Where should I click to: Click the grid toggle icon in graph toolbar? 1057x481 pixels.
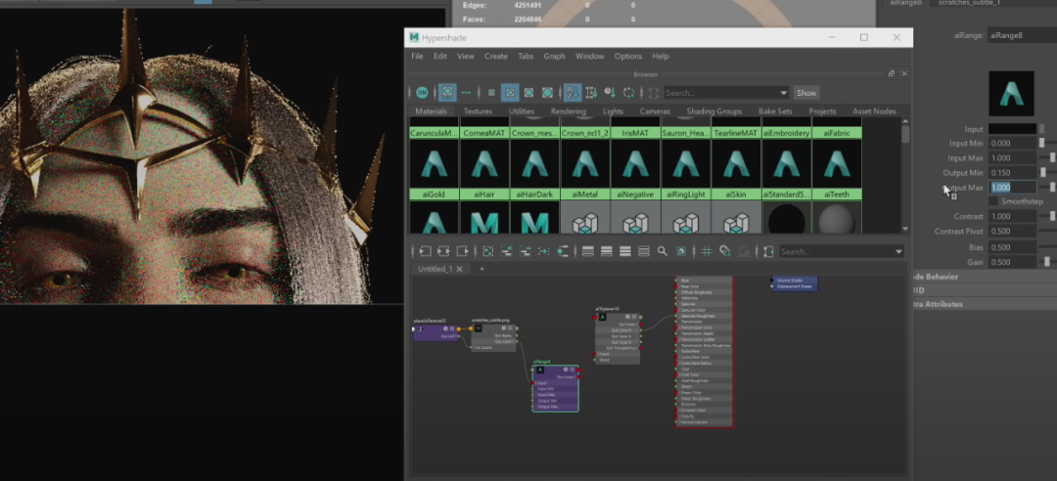pos(706,251)
